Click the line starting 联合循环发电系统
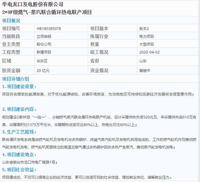Image resolution: width=200 pixels, height=182 pixels. (99, 140)
